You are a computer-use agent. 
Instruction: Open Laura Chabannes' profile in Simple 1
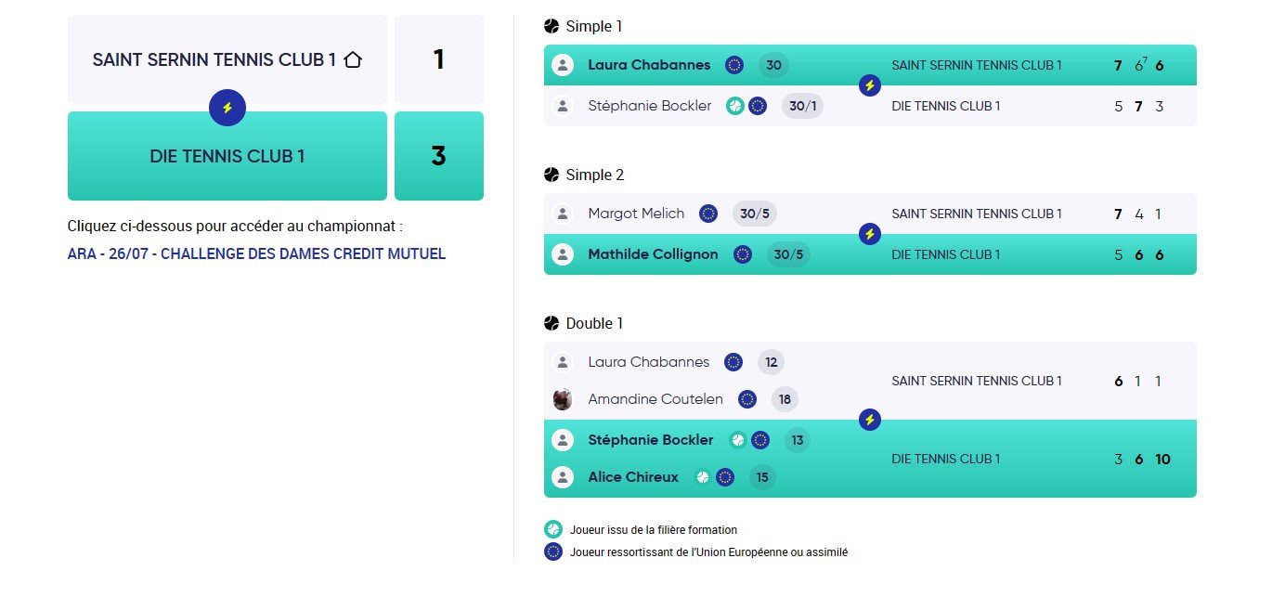click(x=649, y=65)
